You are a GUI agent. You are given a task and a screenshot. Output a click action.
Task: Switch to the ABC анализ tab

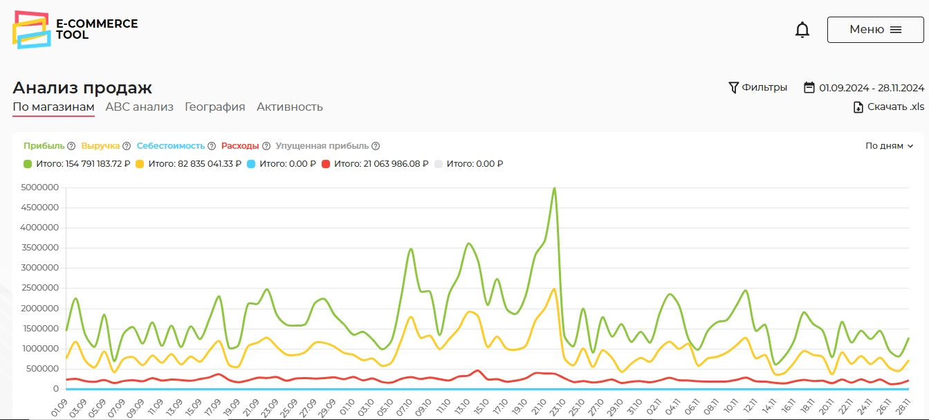point(139,107)
